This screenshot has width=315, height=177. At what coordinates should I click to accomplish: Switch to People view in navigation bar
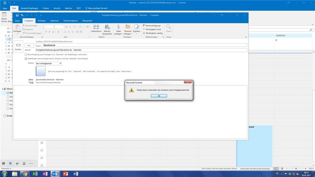(17, 163)
